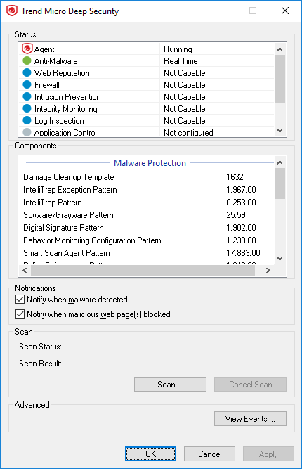Select the IntelliTrap Pattern entry
302x469 pixels.
[x=53, y=203]
